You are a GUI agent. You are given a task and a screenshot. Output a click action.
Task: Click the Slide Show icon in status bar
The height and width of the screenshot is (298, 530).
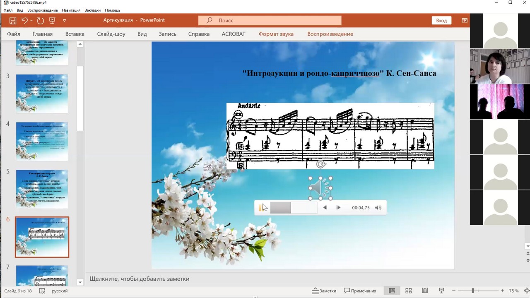click(x=441, y=291)
